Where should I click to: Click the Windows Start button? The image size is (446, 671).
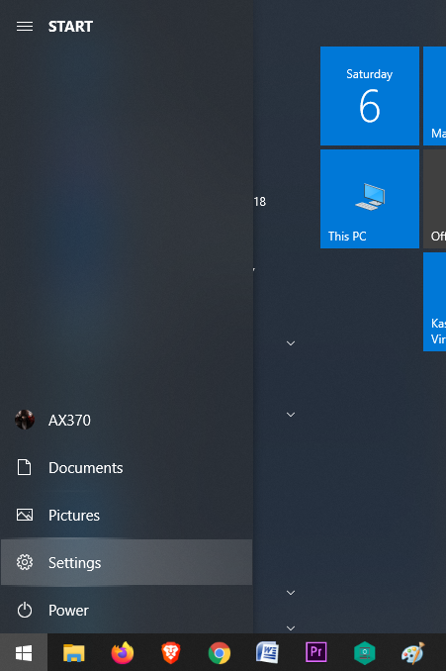24,653
